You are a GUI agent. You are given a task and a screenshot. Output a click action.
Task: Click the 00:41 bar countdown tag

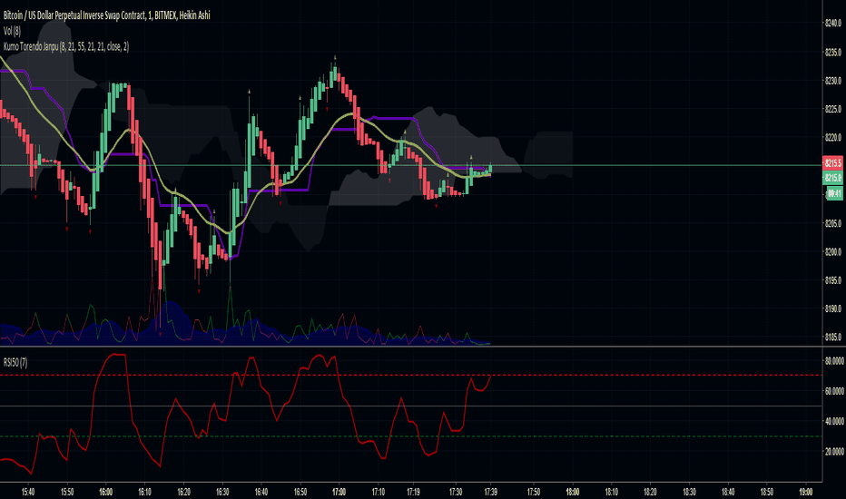pos(834,192)
